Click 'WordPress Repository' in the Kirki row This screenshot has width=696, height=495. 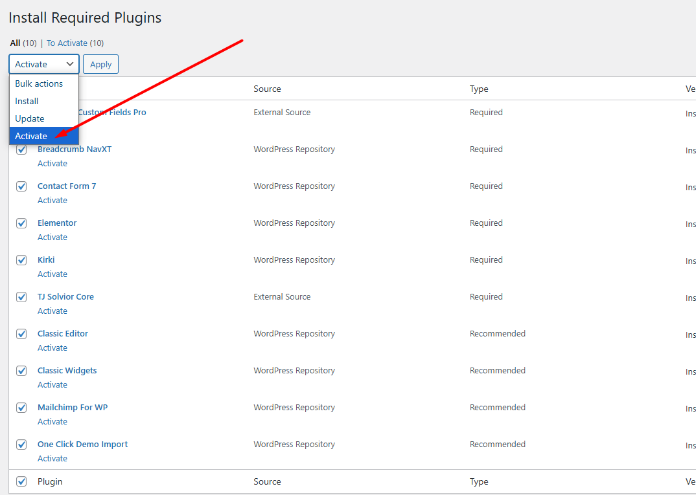(294, 259)
